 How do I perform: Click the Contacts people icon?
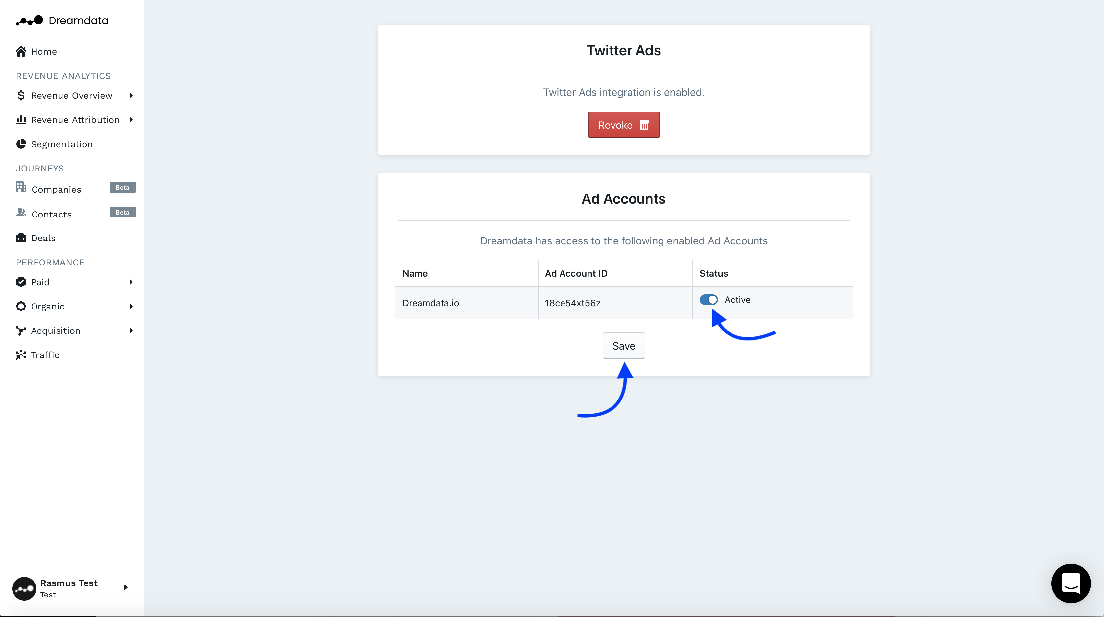(21, 212)
